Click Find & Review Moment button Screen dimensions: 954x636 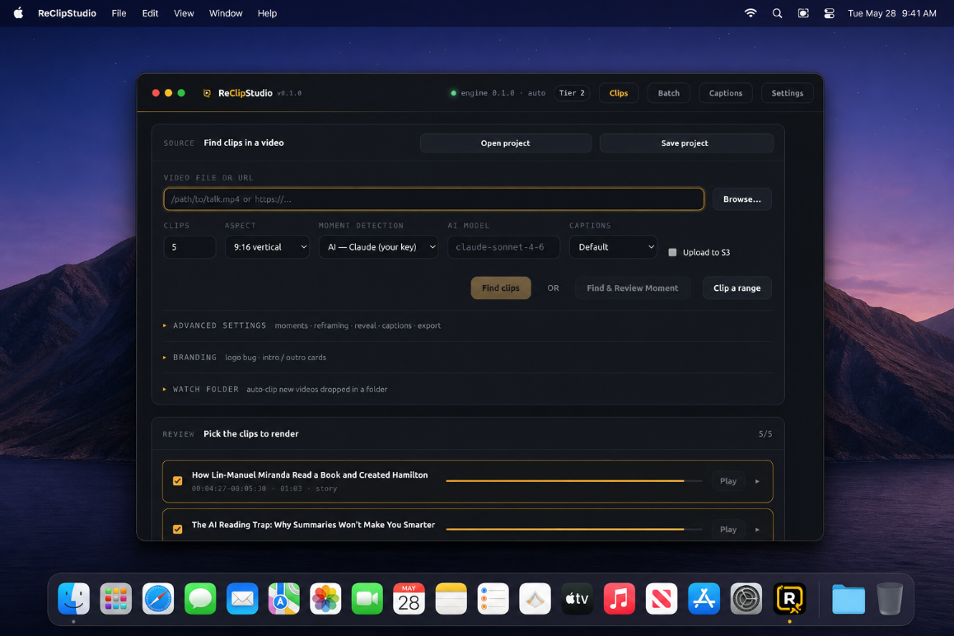[633, 288]
